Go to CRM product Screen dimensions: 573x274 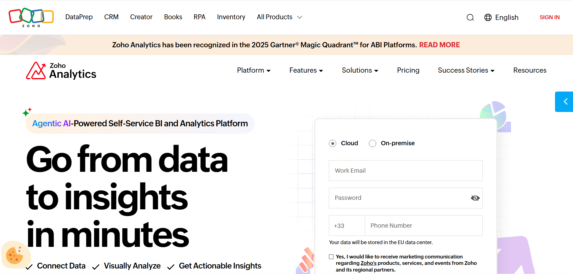point(111,17)
